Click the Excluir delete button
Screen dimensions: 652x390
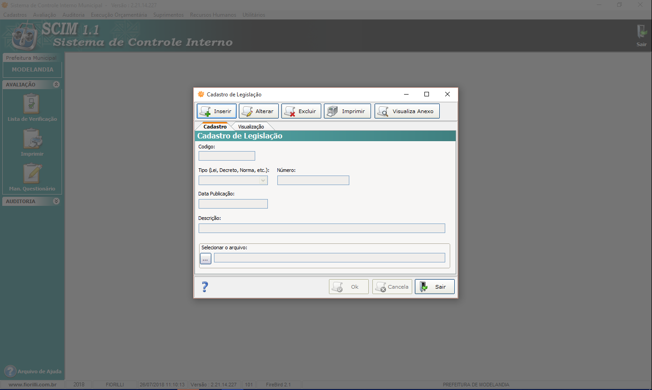301,111
